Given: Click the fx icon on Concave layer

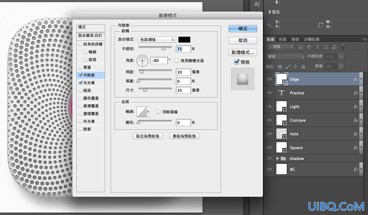Looking at the screenshot, I should click(356, 120).
